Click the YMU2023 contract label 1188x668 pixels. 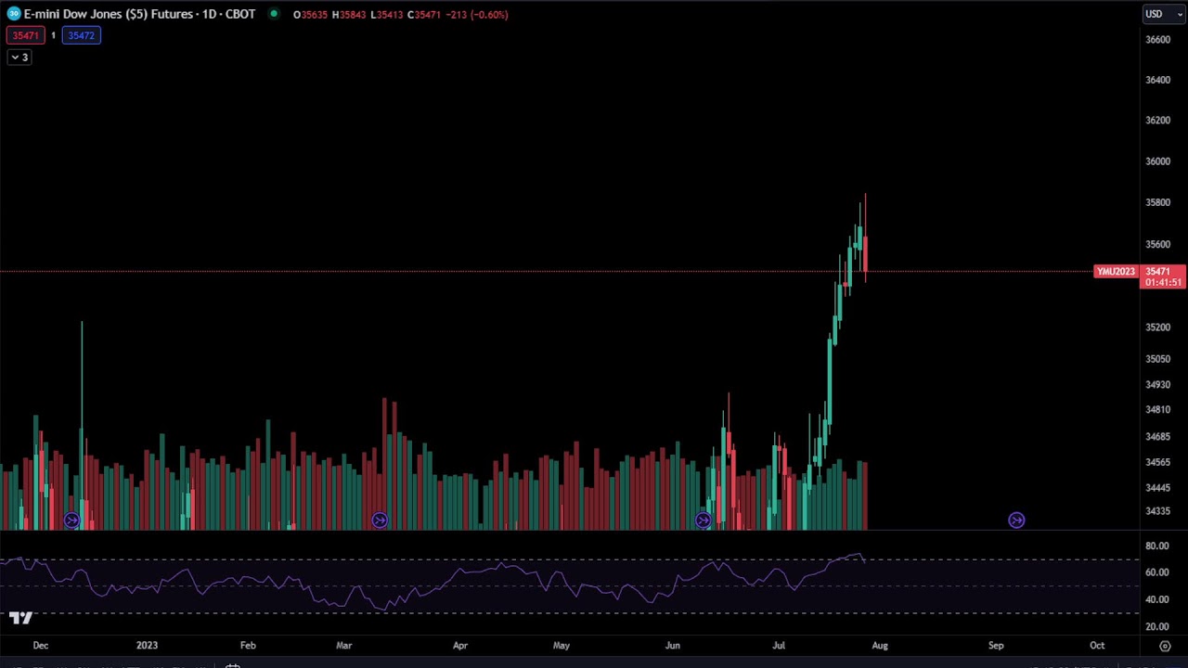click(x=1116, y=272)
